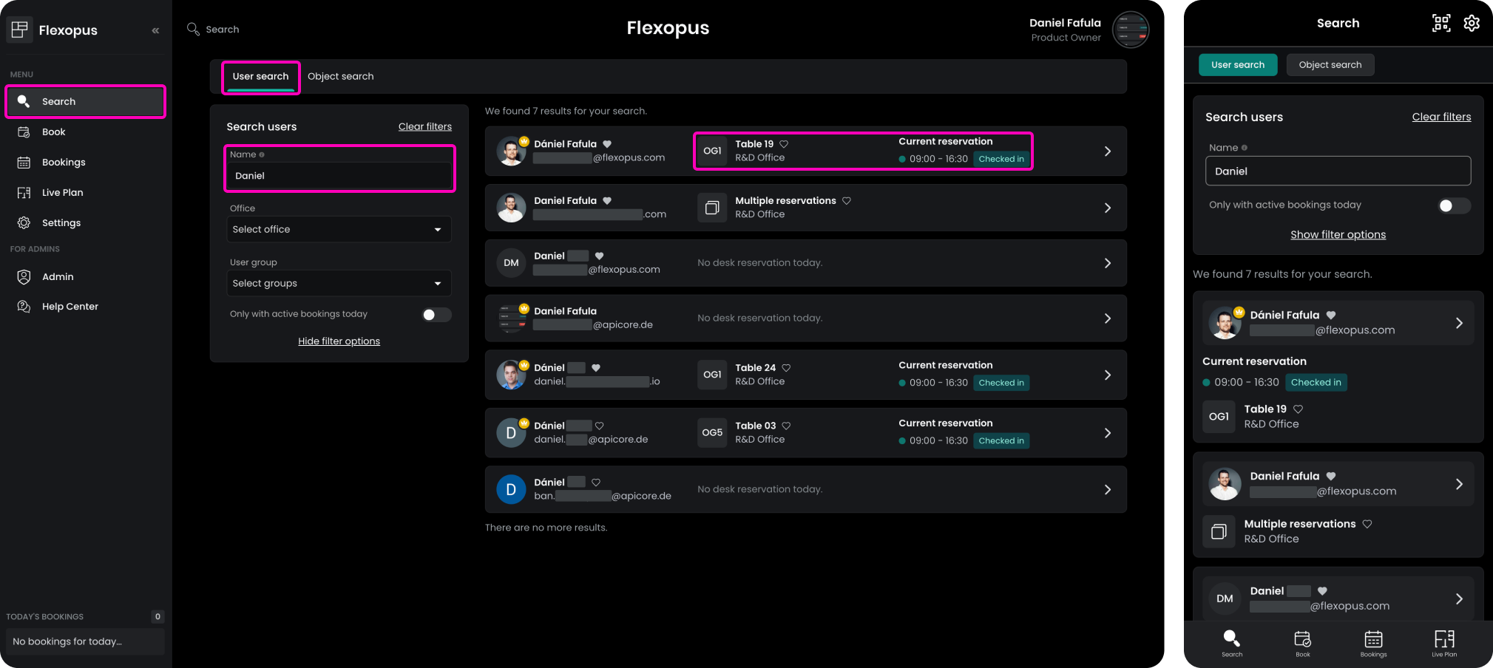Expand the Select groups dropdown
1493x668 pixels.
point(339,284)
